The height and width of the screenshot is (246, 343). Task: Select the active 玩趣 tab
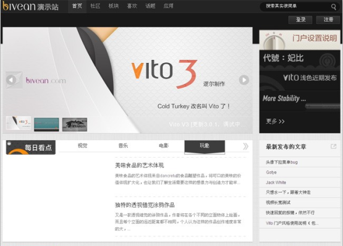tap(205, 147)
